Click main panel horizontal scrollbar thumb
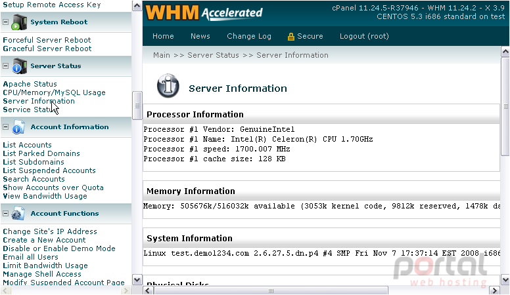The height and width of the screenshot is (295, 510). [270, 290]
